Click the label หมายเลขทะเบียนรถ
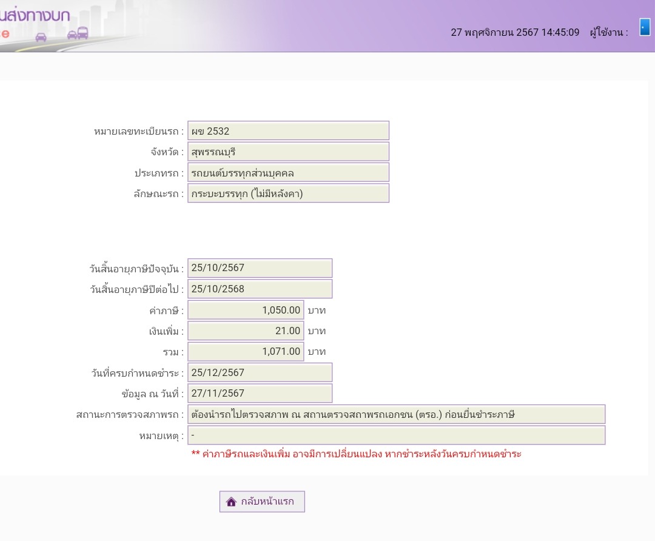Image resolution: width=655 pixels, height=541 pixels. pyautogui.click(x=139, y=131)
